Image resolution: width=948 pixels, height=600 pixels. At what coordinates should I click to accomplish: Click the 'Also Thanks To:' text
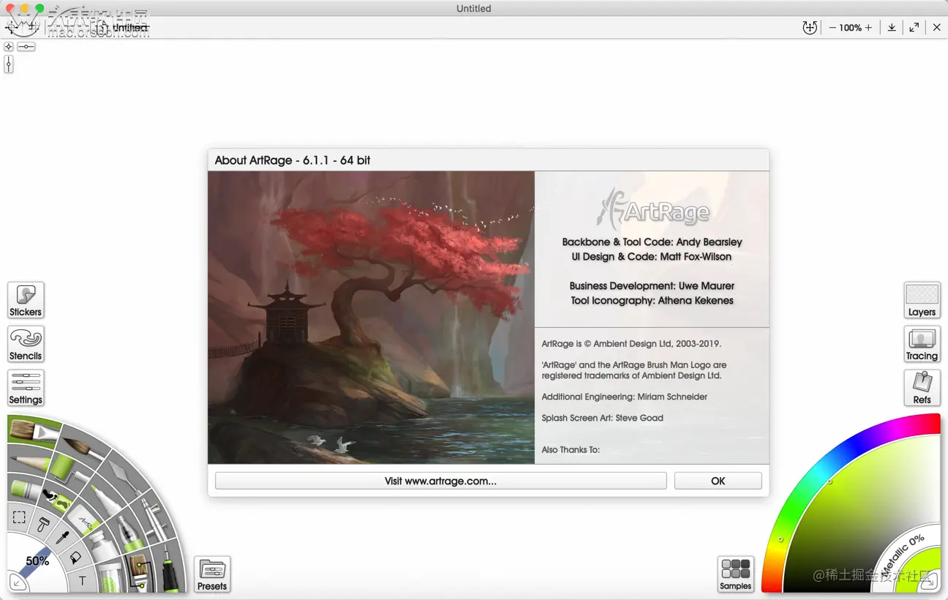pos(571,449)
